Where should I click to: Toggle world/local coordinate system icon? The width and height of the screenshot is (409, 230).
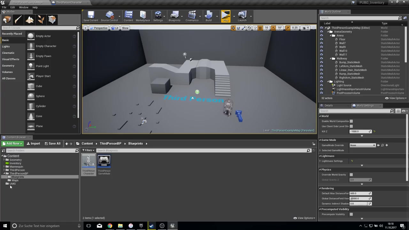click(x=249, y=28)
